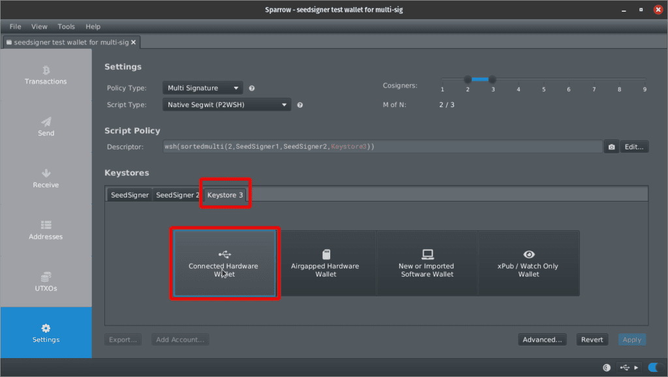Click the Cosigners slider track at 6
Screen dimensions: 668x377
tap(569, 79)
